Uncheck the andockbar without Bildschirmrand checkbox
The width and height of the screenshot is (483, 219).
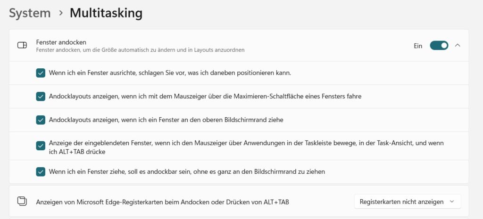[41, 171]
